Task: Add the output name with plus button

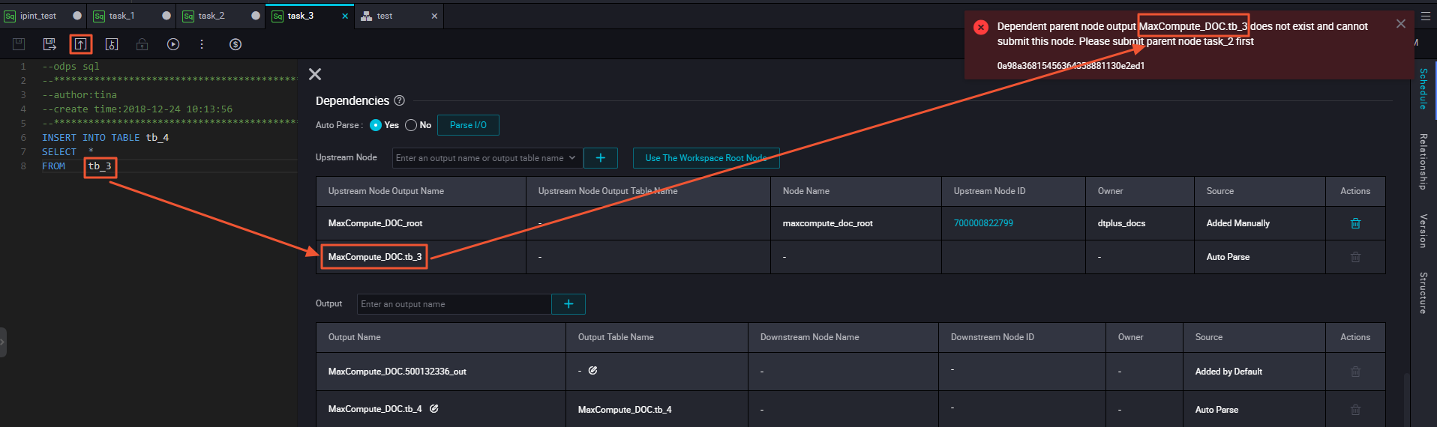Action: click(568, 304)
